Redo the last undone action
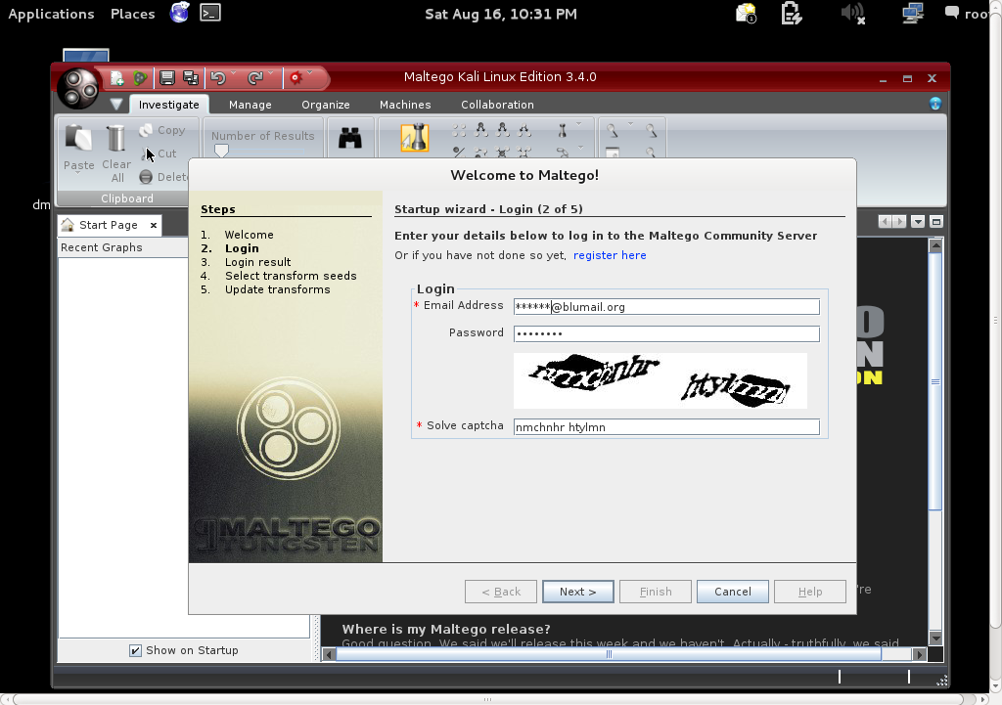1002x705 pixels. tap(255, 78)
